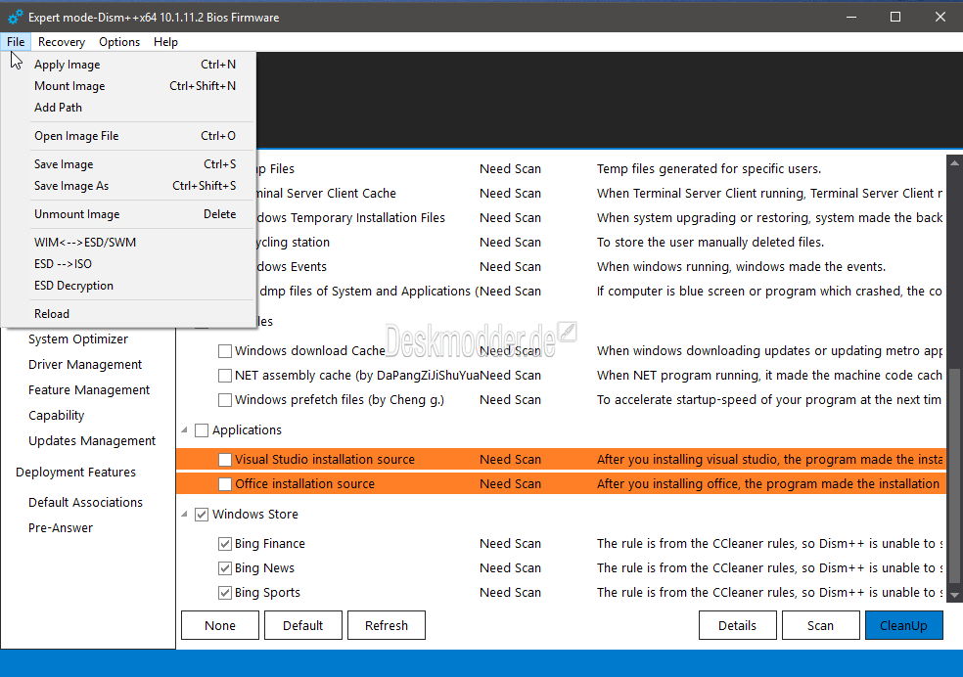Viewport: 963px width, 677px height.
Task: Open Pre-Answer in sidebar
Action: (x=61, y=528)
